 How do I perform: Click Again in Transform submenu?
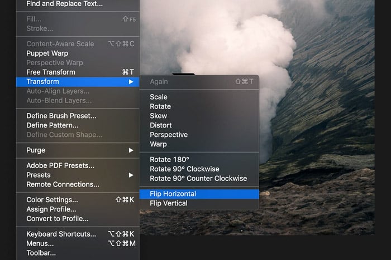point(199,82)
